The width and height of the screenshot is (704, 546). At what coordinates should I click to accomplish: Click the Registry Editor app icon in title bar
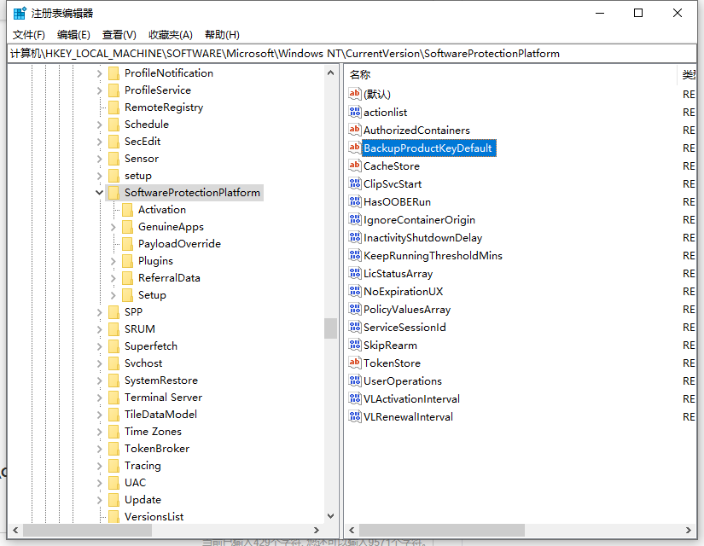[19, 13]
